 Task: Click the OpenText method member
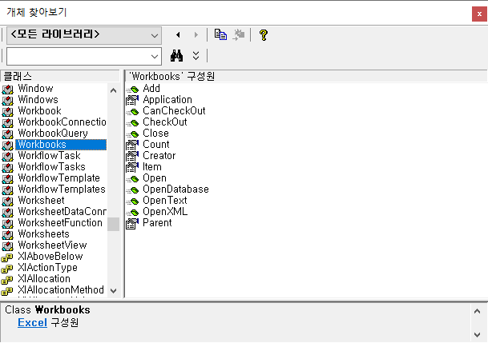click(164, 200)
